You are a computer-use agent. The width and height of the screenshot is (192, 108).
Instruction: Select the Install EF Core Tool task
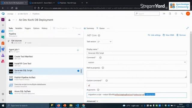coord(45,64)
